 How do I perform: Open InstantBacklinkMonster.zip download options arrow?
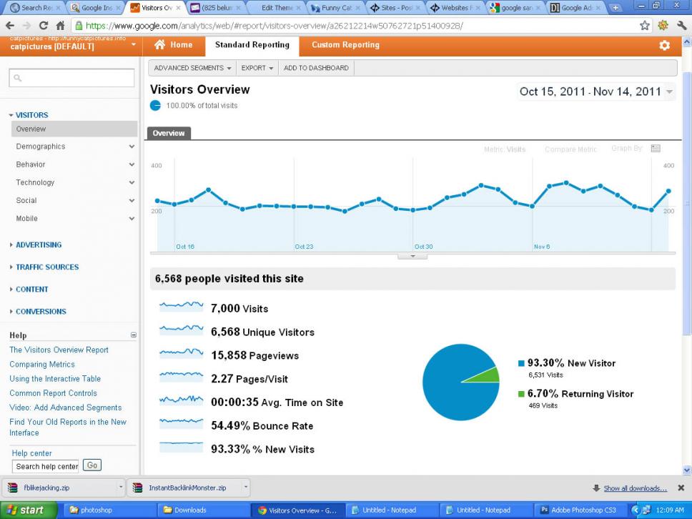click(x=246, y=488)
